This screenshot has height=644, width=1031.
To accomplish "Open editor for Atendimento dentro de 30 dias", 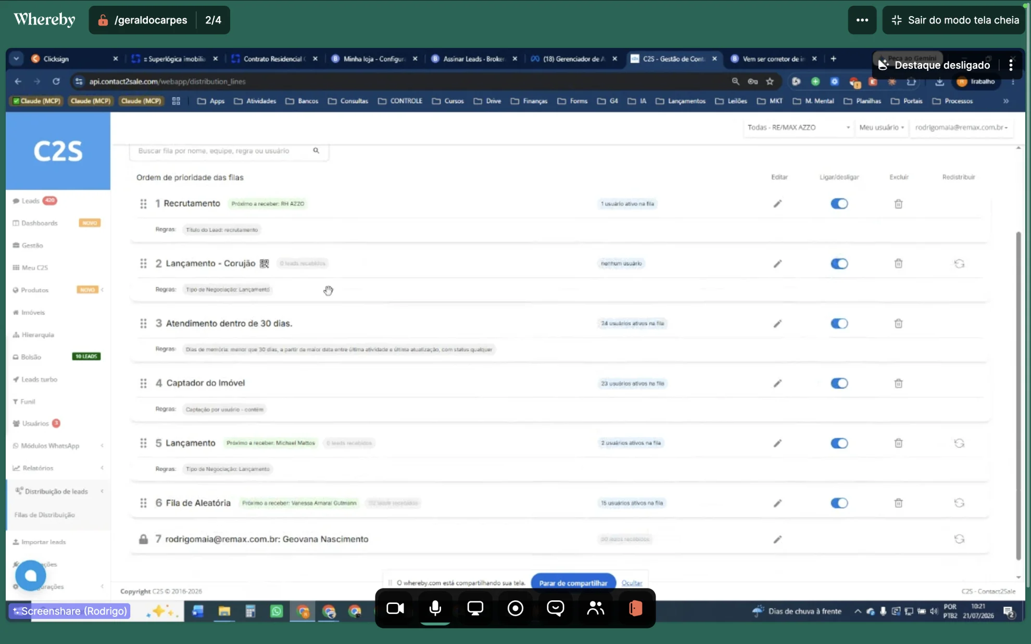I will coord(777,324).
